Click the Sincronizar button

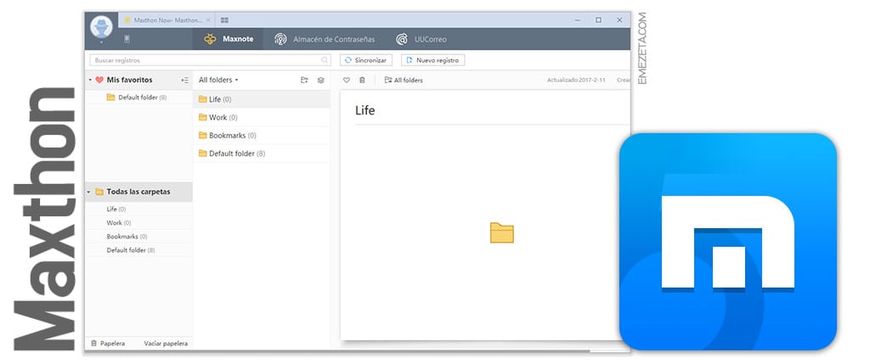pyautogui.click(x=366, y=60)
